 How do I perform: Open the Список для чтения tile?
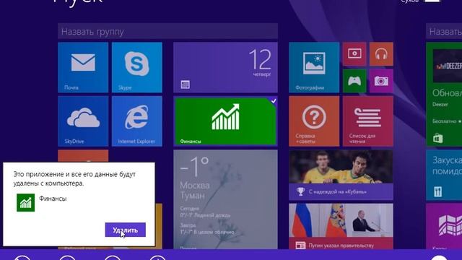coord(368,121)
